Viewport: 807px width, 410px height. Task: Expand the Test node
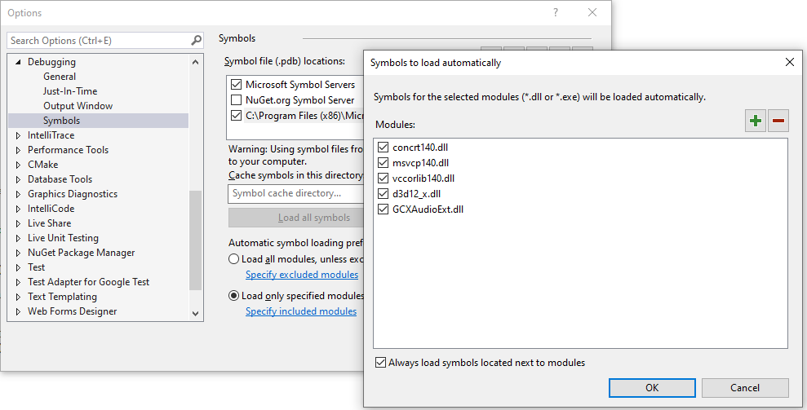pos(18,267)
